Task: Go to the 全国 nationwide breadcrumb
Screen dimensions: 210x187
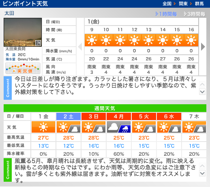Action: (x=167, y=4)
